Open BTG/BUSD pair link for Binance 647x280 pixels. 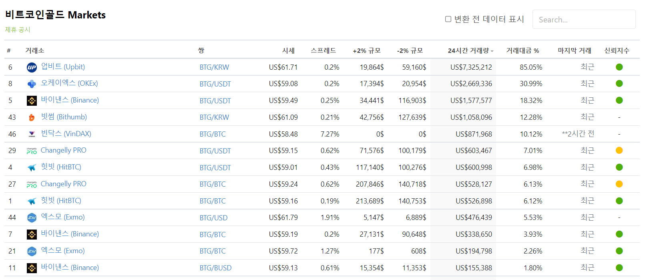(215, 268)
